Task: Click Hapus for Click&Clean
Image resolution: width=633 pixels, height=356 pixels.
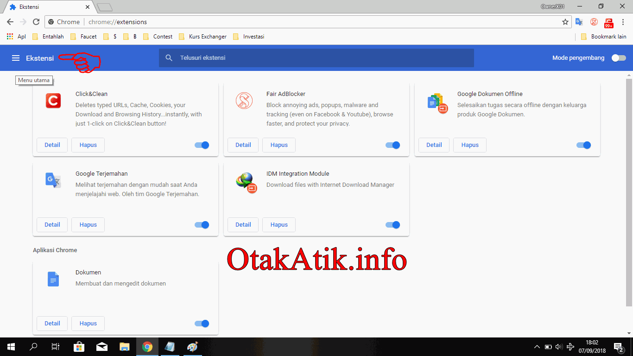Action: (88, 145)
